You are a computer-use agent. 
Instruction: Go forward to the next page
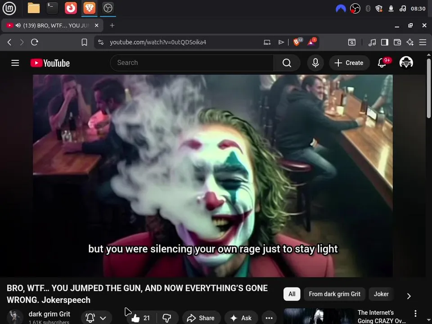point(22,42)
